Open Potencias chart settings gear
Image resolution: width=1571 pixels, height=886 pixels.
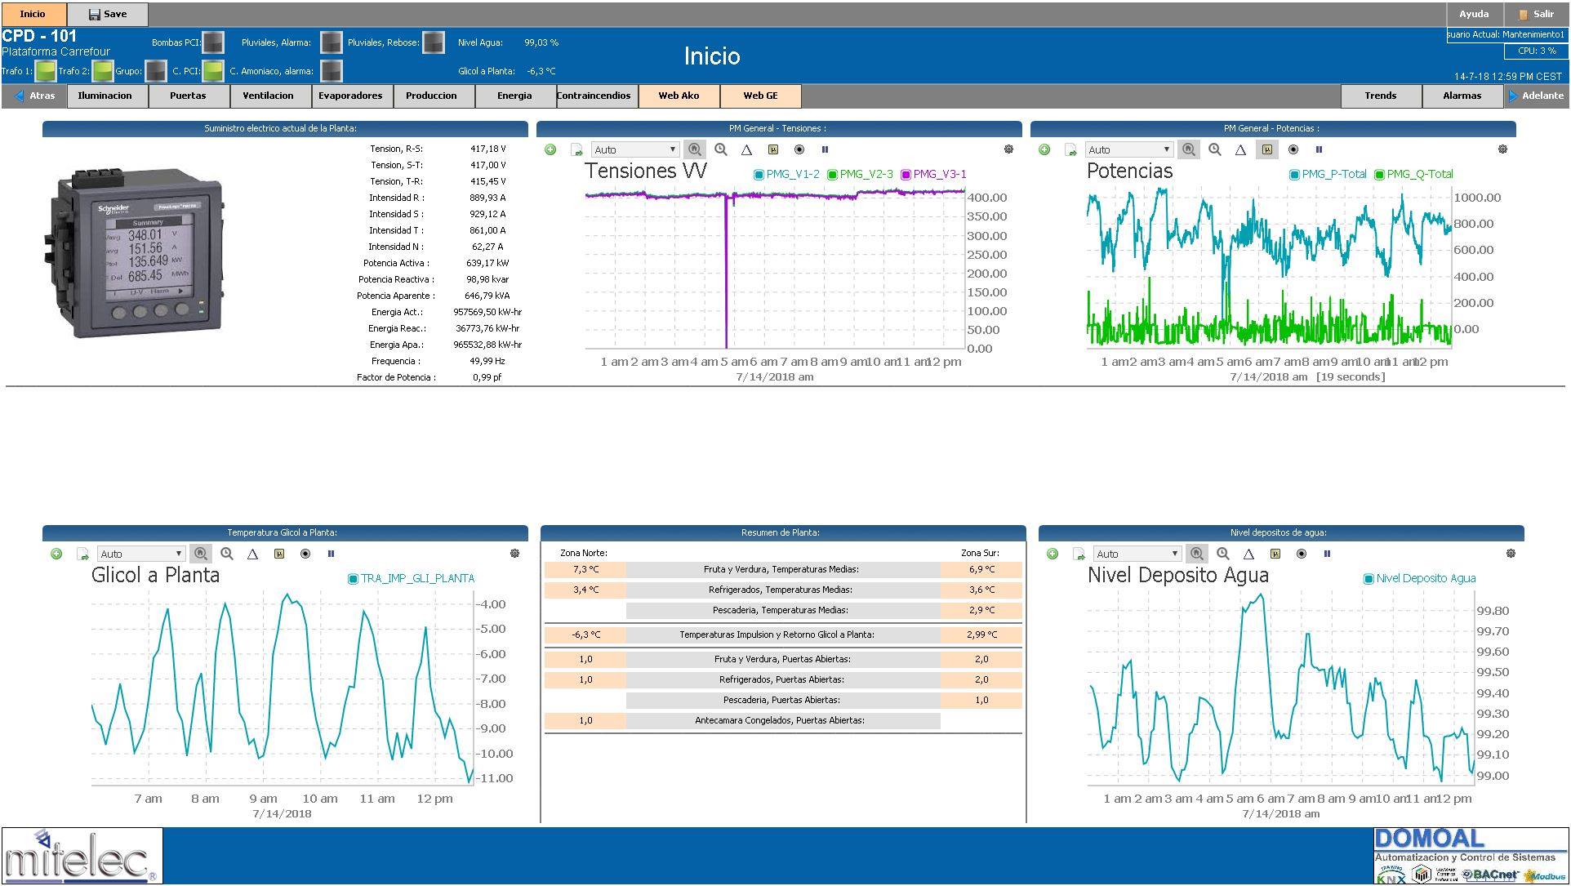(x=1502, y=149)
